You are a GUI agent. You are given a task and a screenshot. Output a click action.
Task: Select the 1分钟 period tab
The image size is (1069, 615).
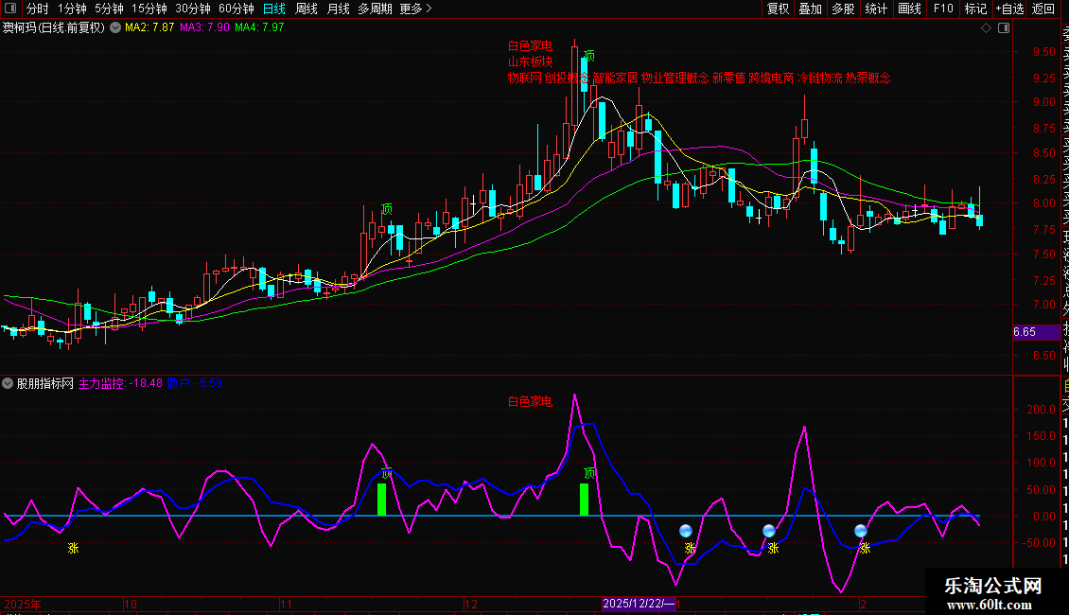click(x=72, y=9)
